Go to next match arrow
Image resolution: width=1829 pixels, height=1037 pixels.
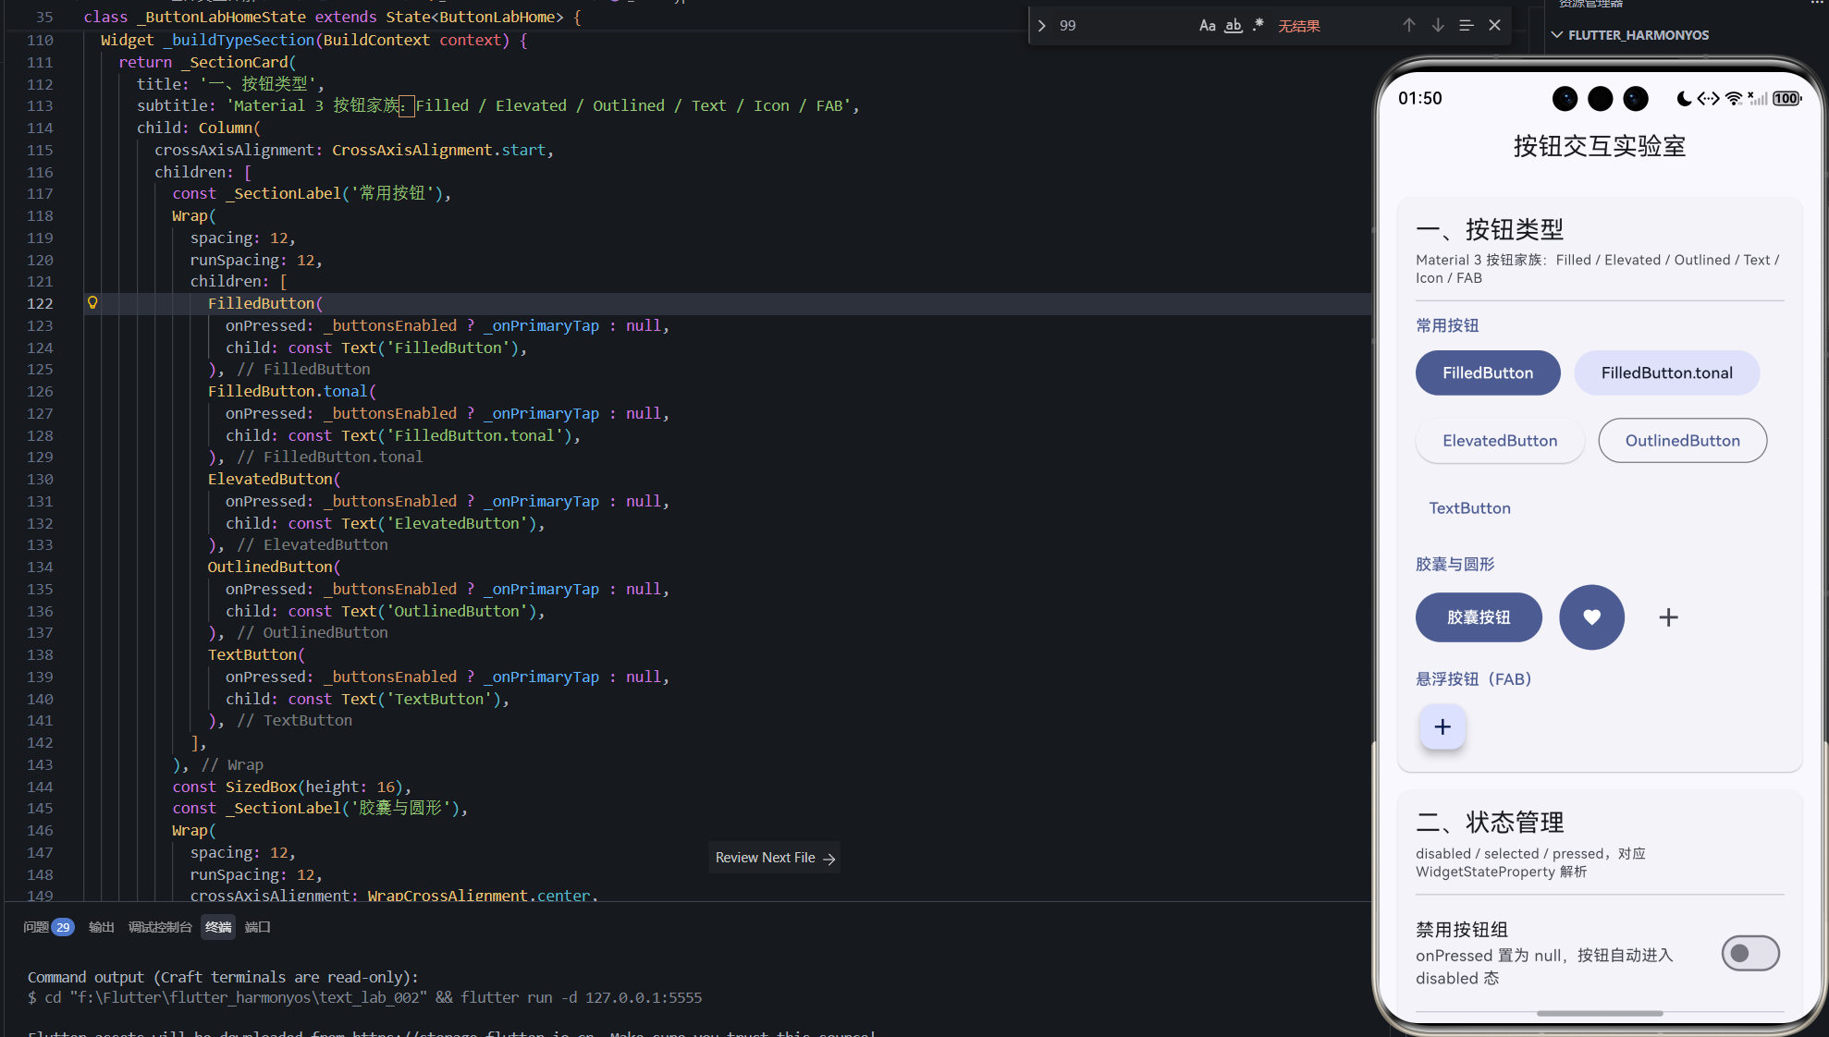[x=1438, y=26]
